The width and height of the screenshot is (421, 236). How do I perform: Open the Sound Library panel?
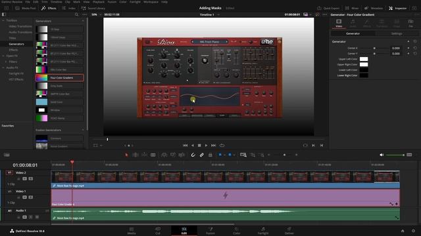pos(93,9)
